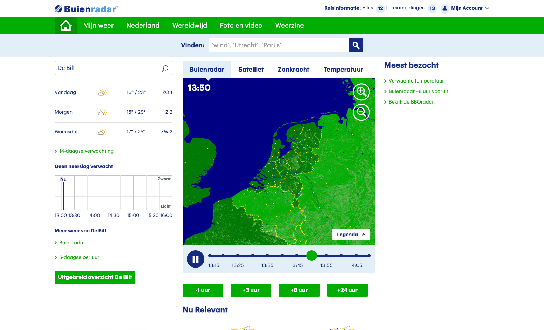The width and height of the screenshot is (544, 330).
Task: Click the Files count badge 12
Action: (x=380, y=8)
